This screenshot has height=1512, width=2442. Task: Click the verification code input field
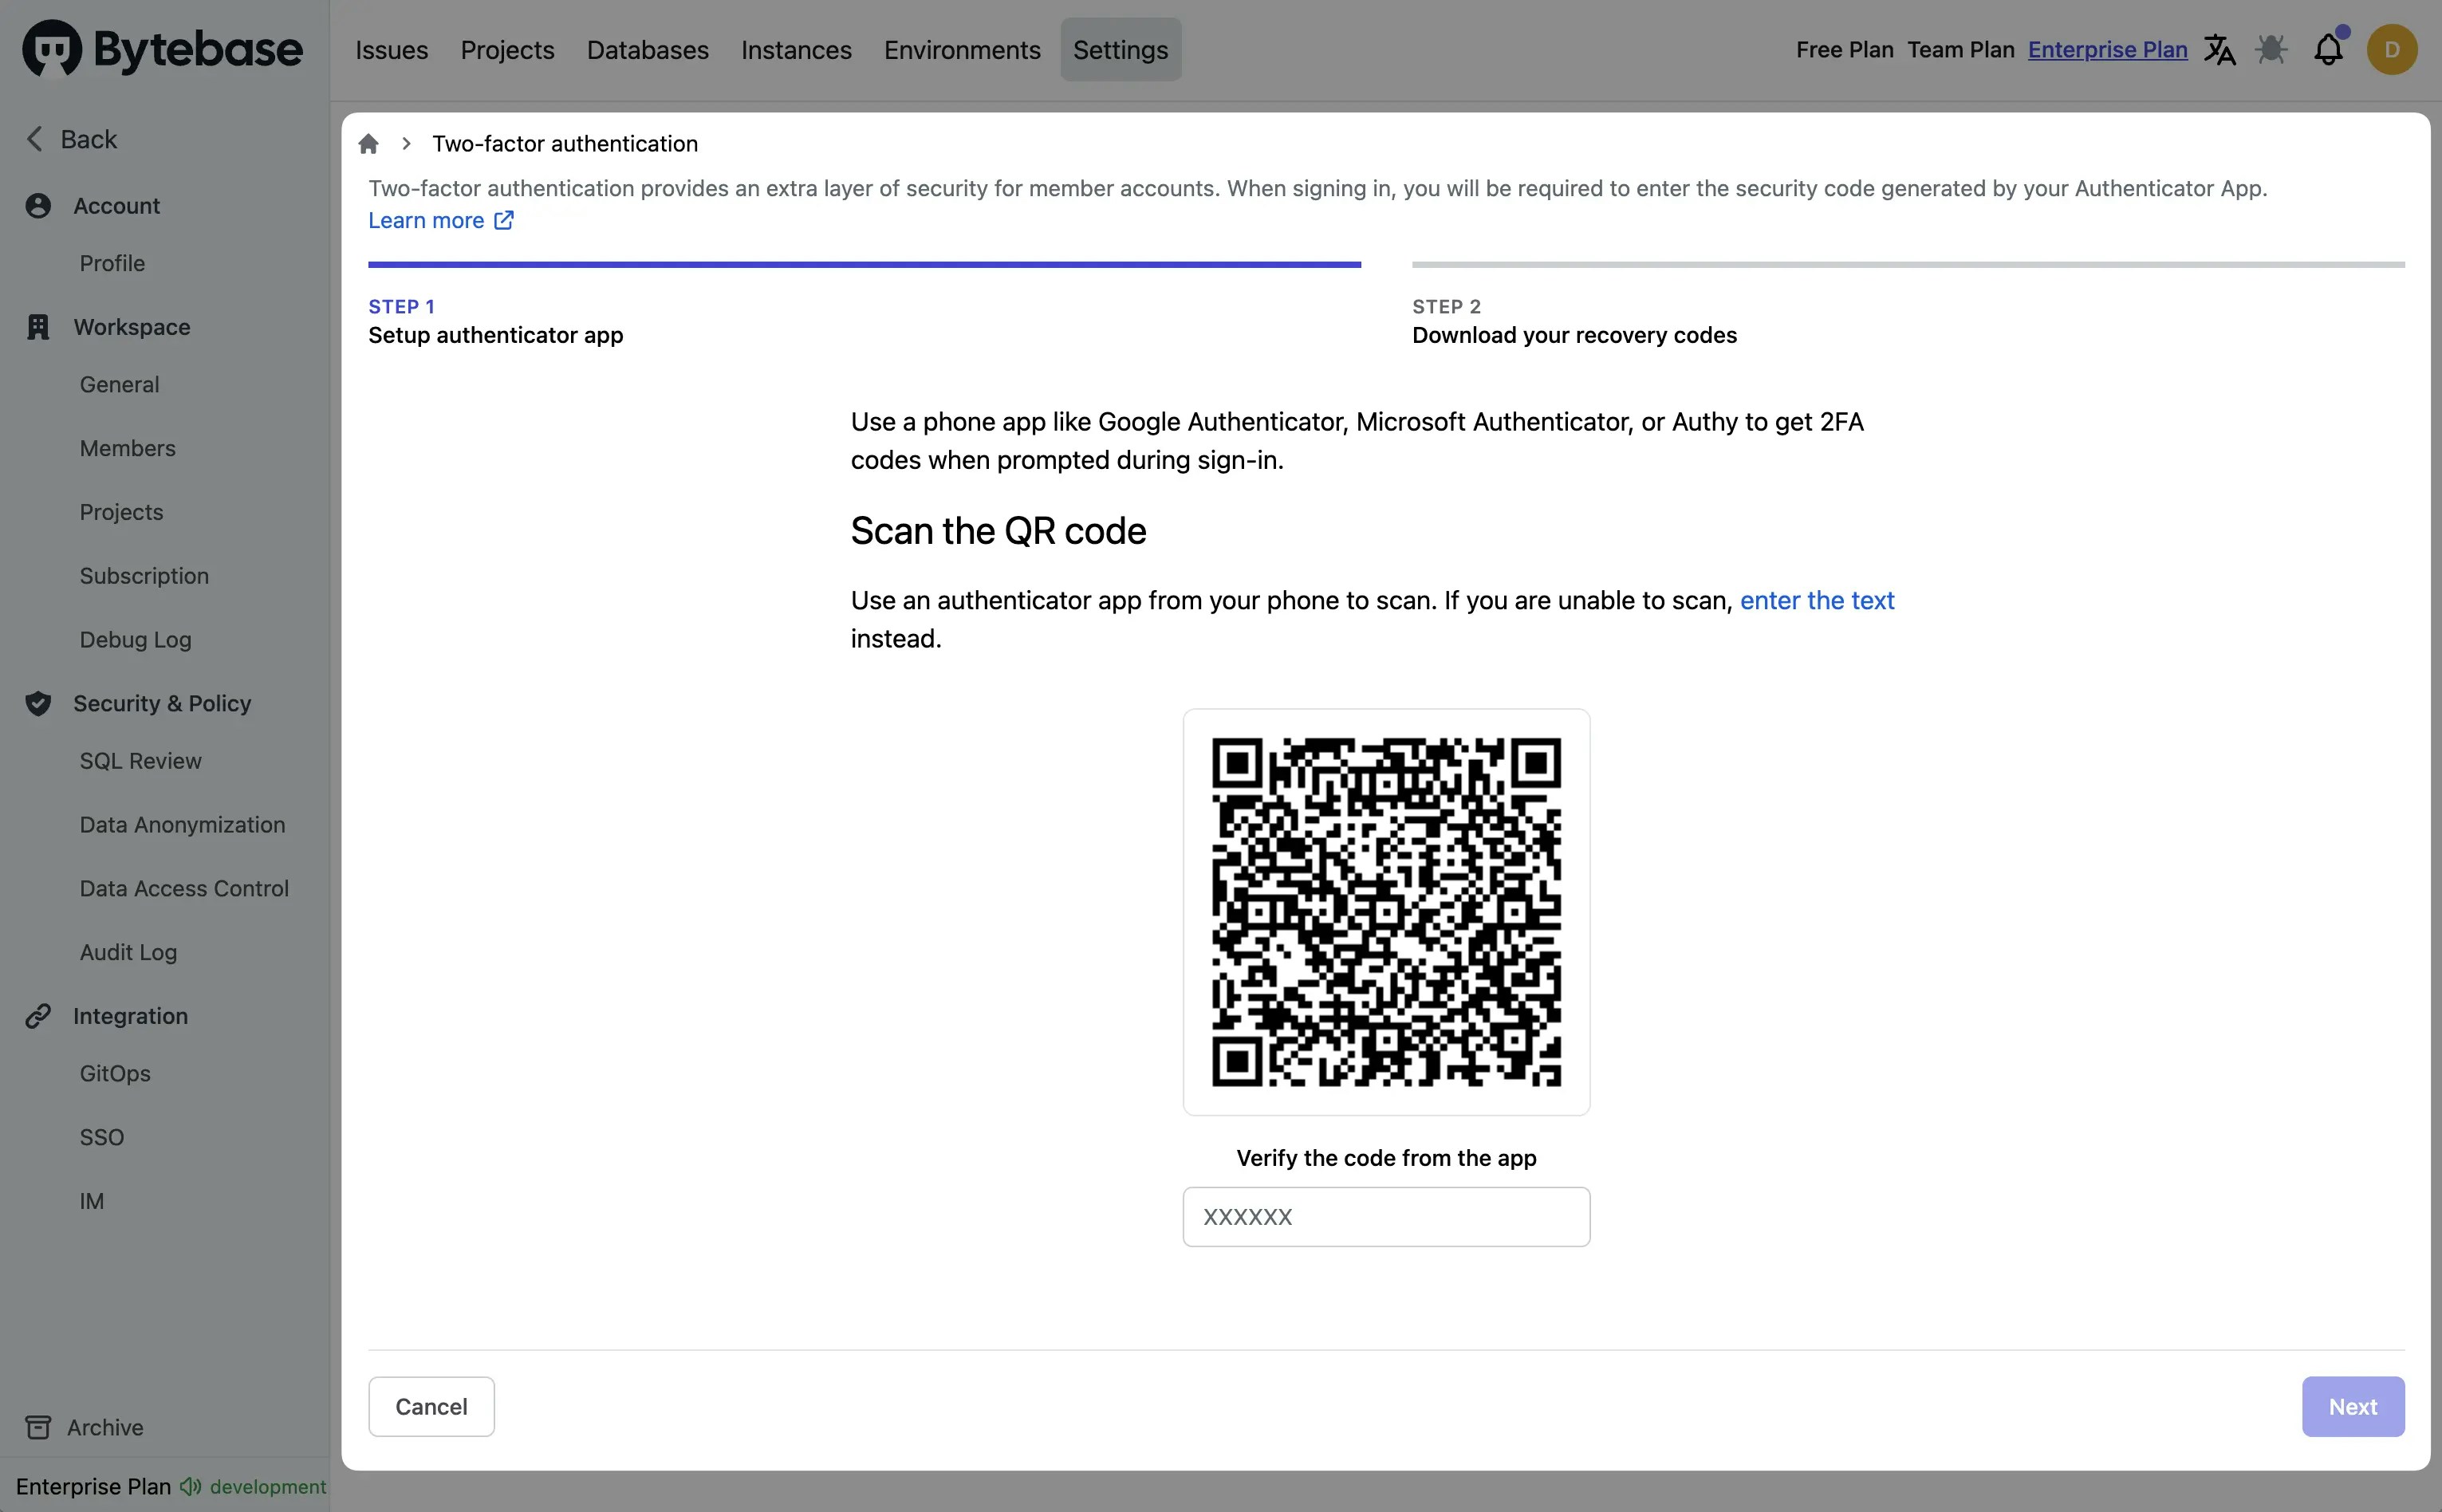(x=1386, y=1216)
